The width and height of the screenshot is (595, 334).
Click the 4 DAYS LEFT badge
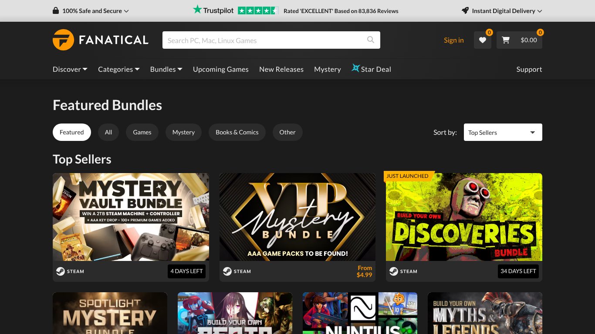coord(186,271)
